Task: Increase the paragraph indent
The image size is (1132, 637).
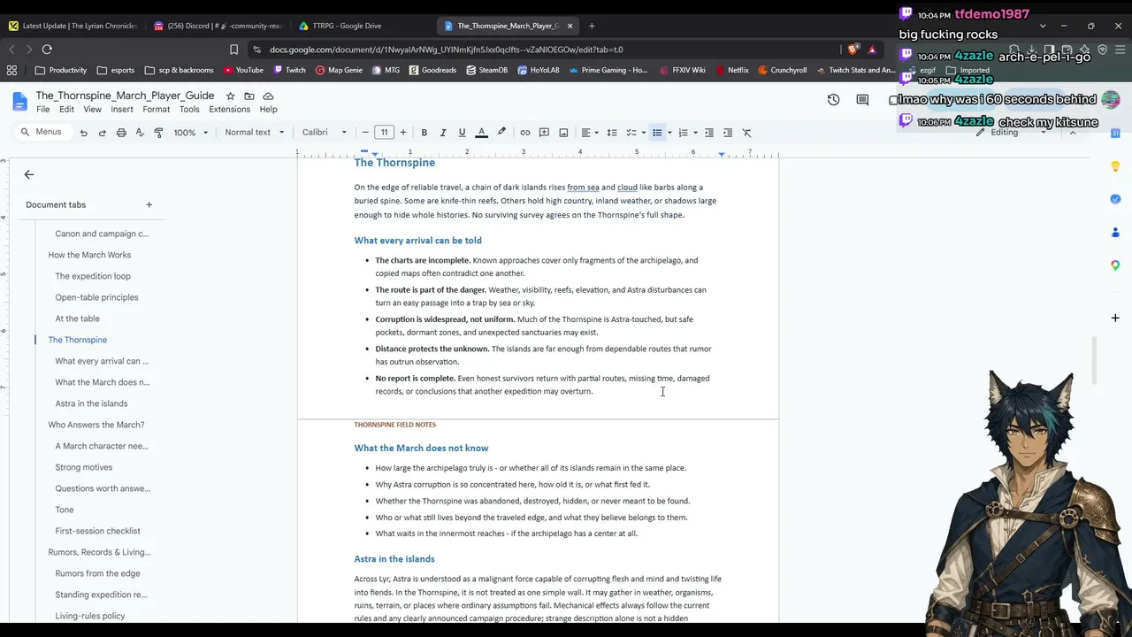Action: 728,133
